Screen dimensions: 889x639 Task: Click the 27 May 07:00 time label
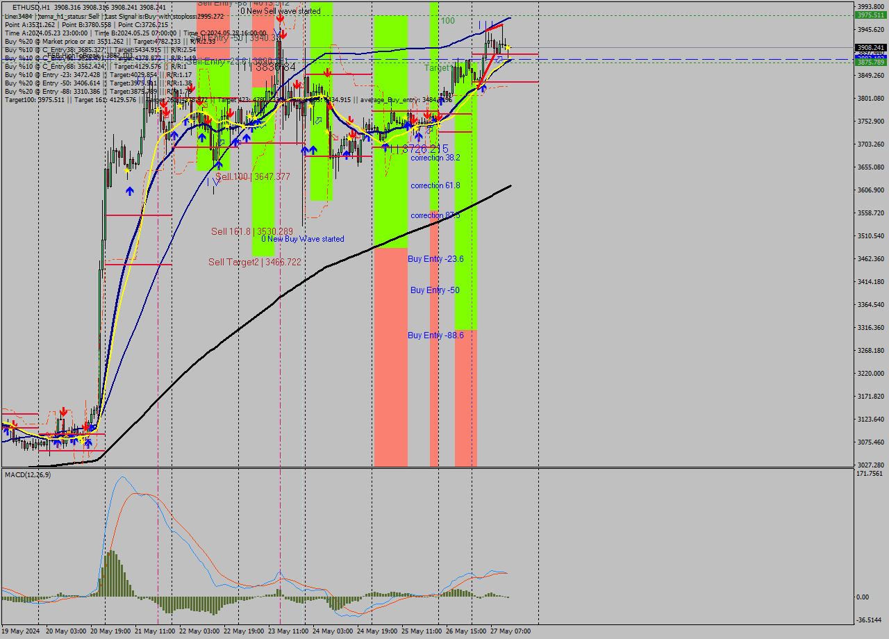pos(510,631)
